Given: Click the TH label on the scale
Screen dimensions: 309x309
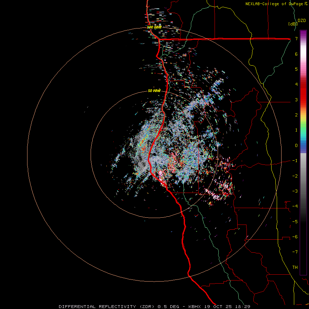Looking at the screenshot, I should [x=295, y=267].
